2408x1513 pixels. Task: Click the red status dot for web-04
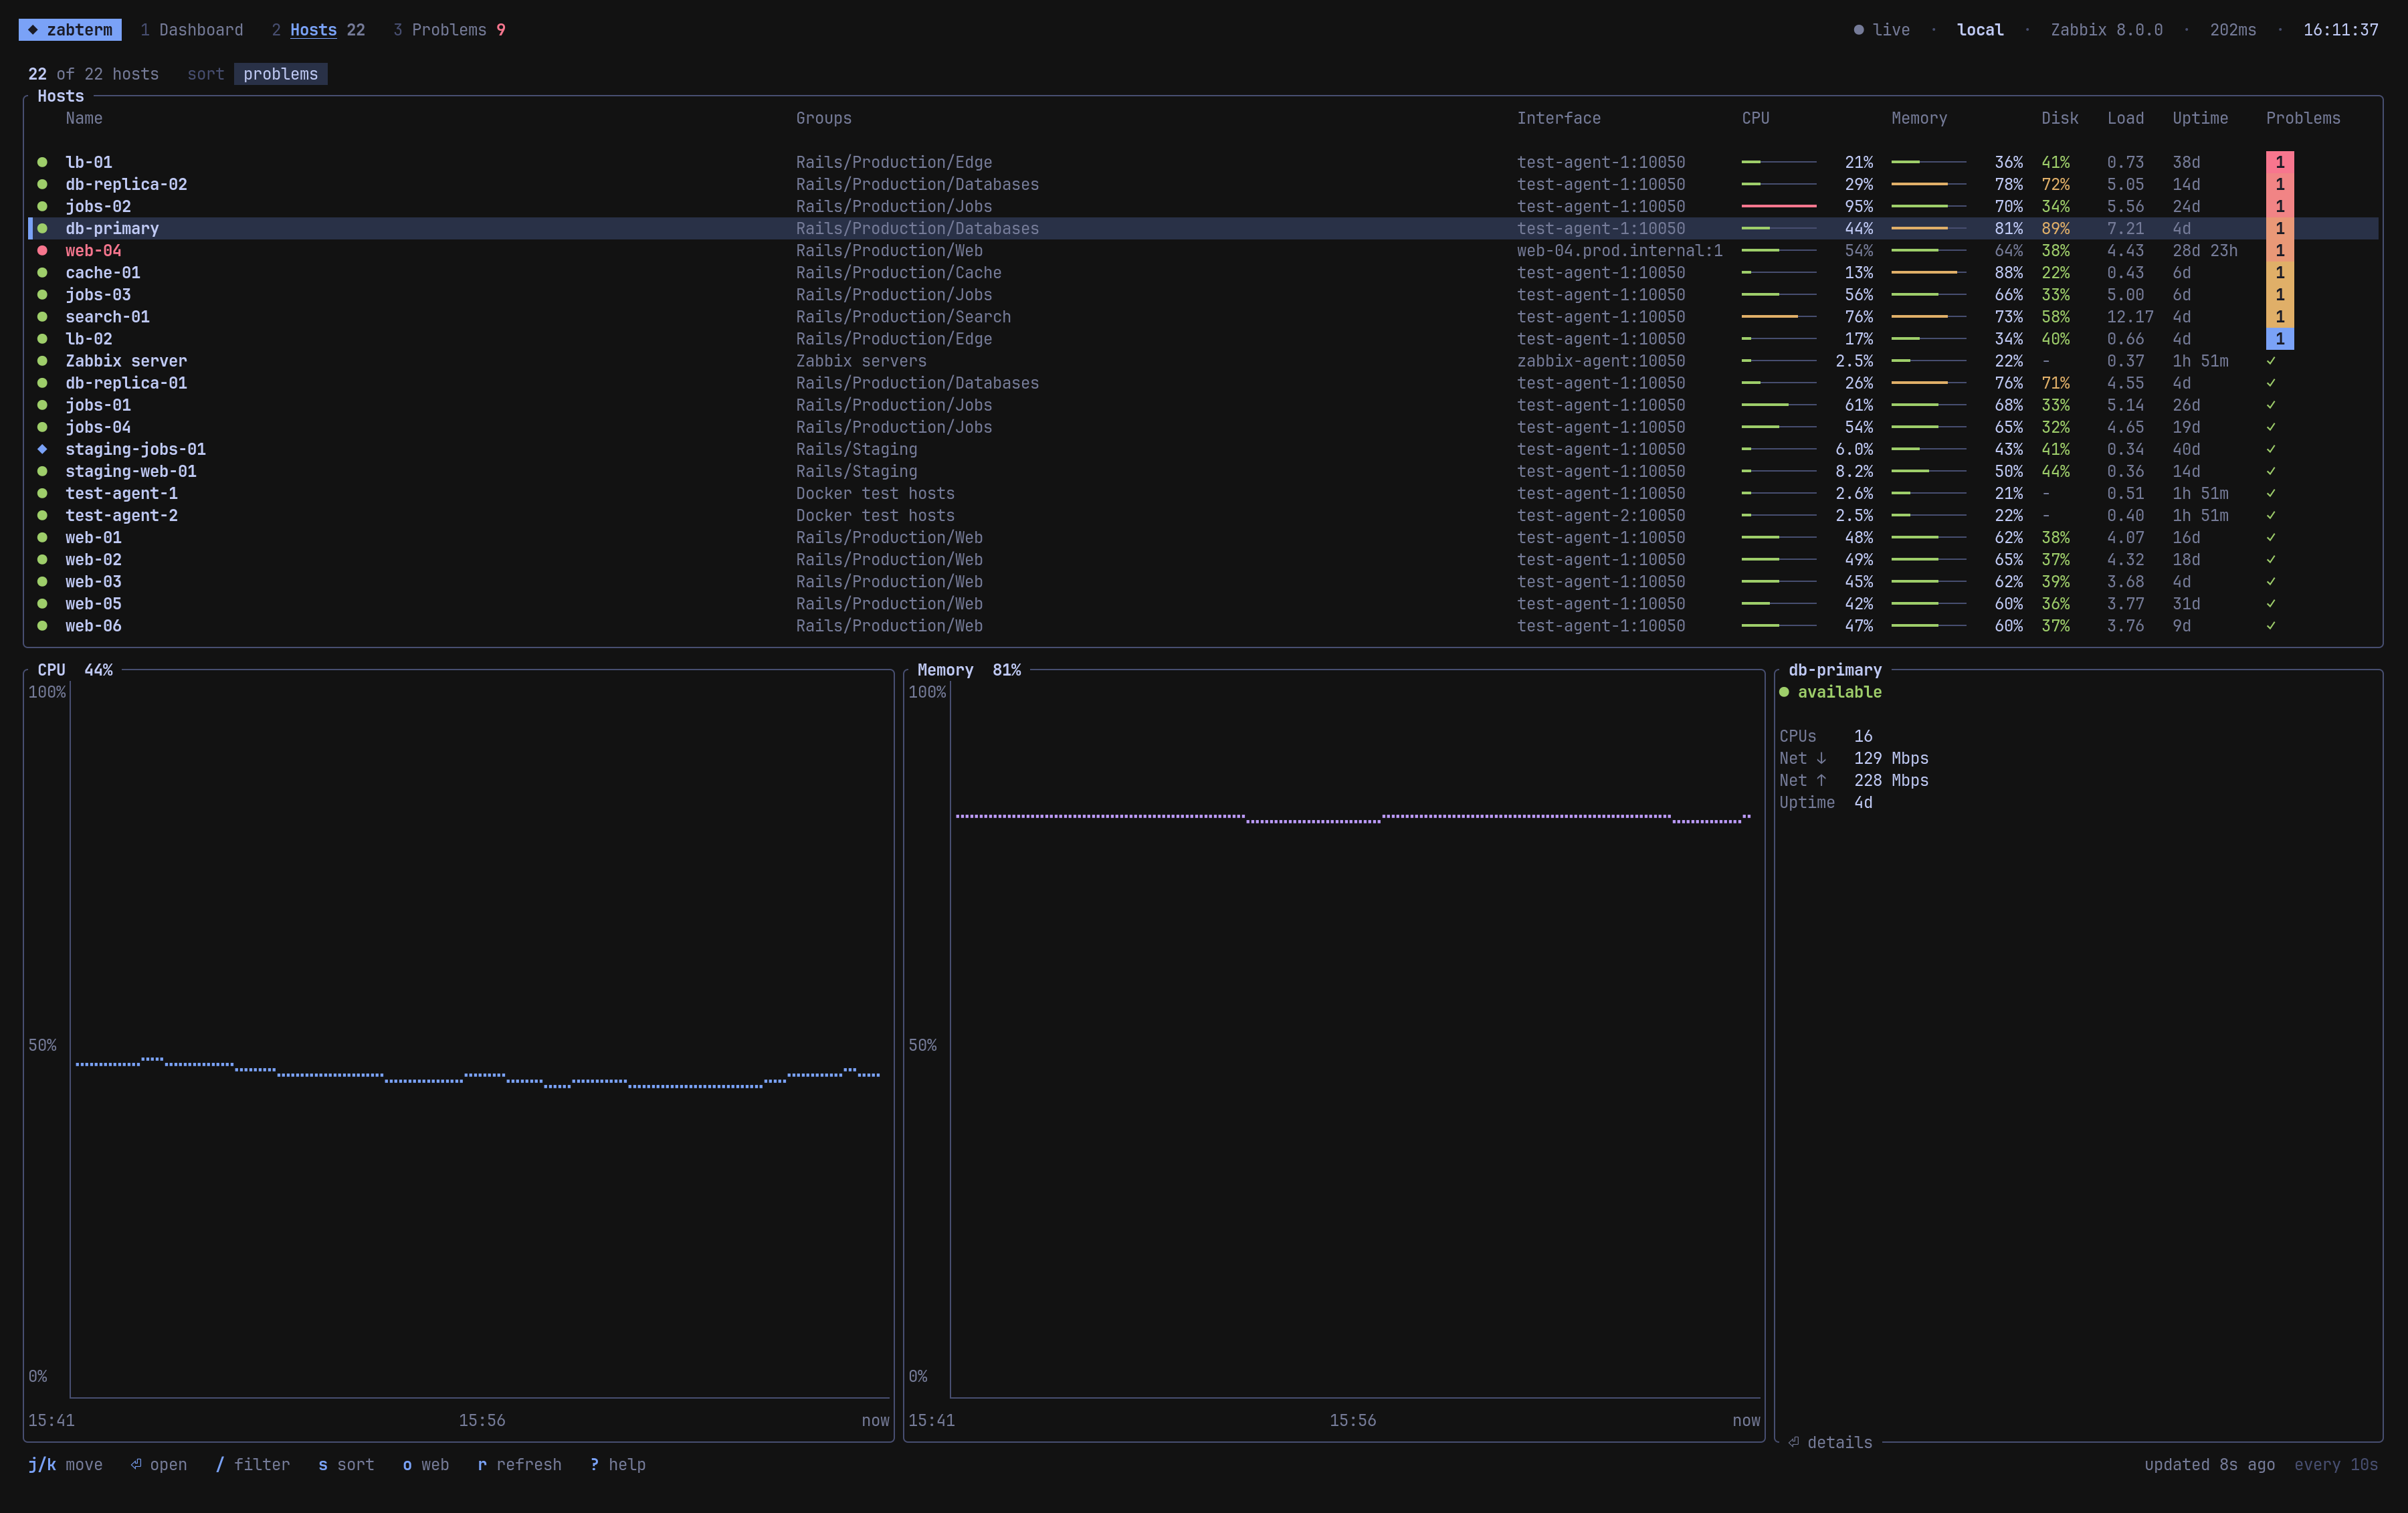coord(42,251)
